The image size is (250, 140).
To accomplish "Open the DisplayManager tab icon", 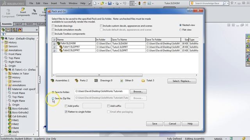I will click(20, 30).
